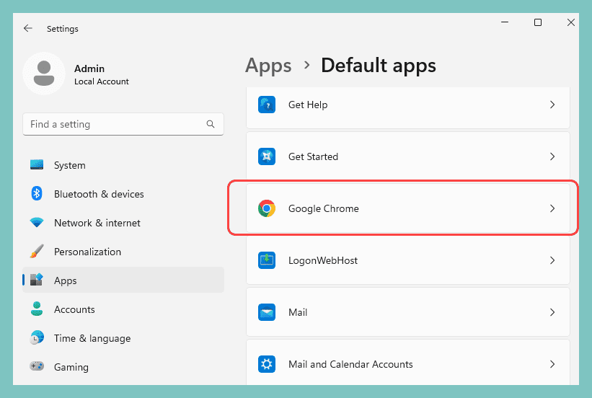Expand the Get Help row chevron
This screenshot has width=592, height=398.
click(552, 105)
